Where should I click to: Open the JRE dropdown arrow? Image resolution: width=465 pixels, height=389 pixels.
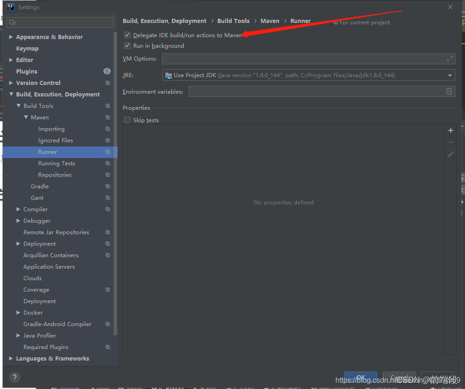(449, 75)
